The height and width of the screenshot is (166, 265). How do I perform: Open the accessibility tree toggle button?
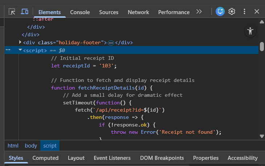tap(250, 31)
